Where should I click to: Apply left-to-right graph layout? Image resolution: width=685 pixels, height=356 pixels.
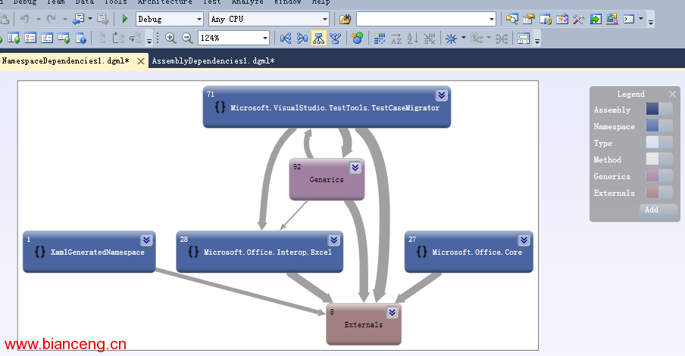point(285,39)
